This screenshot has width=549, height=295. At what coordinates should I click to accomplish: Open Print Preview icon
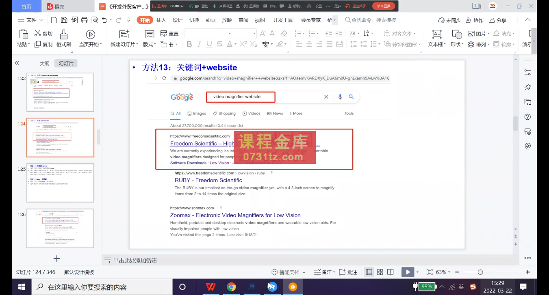[x=94, y=20]
